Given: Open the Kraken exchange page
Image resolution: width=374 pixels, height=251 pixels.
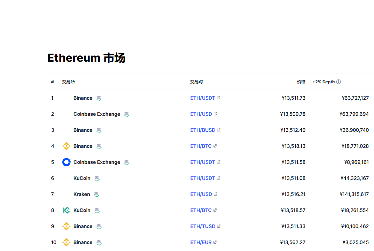Looking at the screenshot, I should 81,194.
